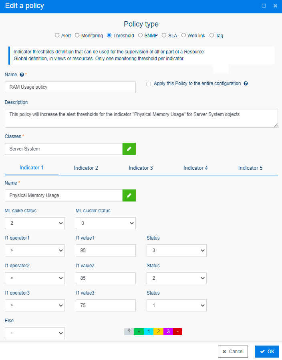Click the Cancel button
The image size is (282, 360).
click(x=233, y=352)
